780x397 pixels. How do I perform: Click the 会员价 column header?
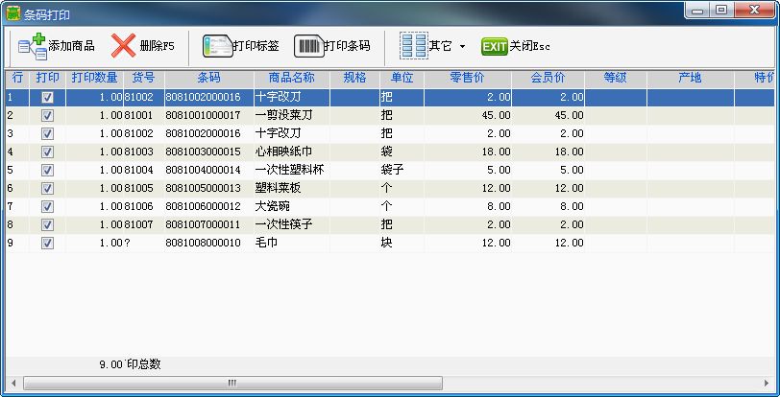pos(547,78)
